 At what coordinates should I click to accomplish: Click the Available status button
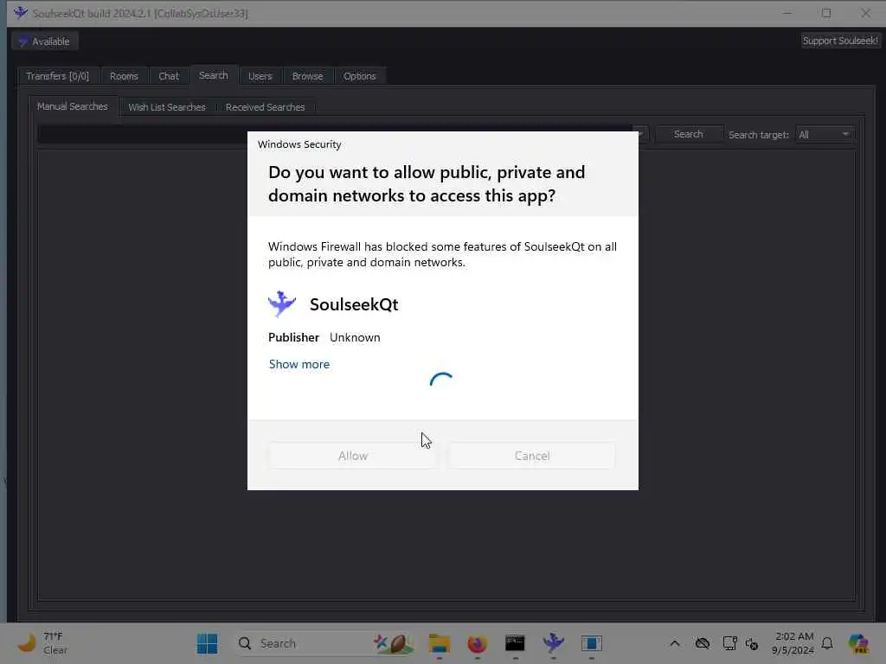(44, 41)
